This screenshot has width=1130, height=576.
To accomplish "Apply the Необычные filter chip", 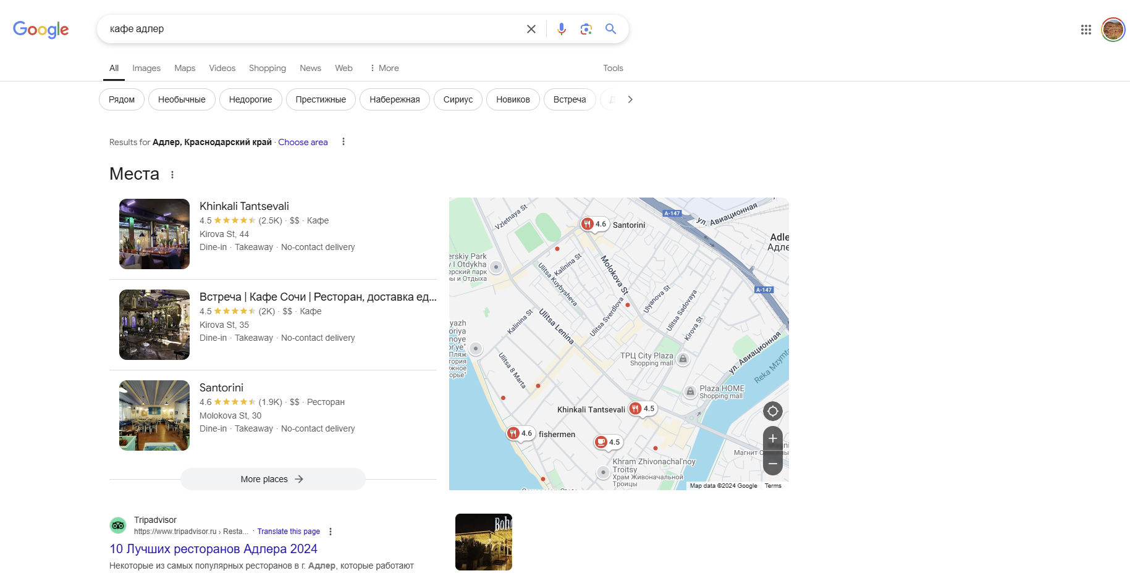I will (182, 99).
